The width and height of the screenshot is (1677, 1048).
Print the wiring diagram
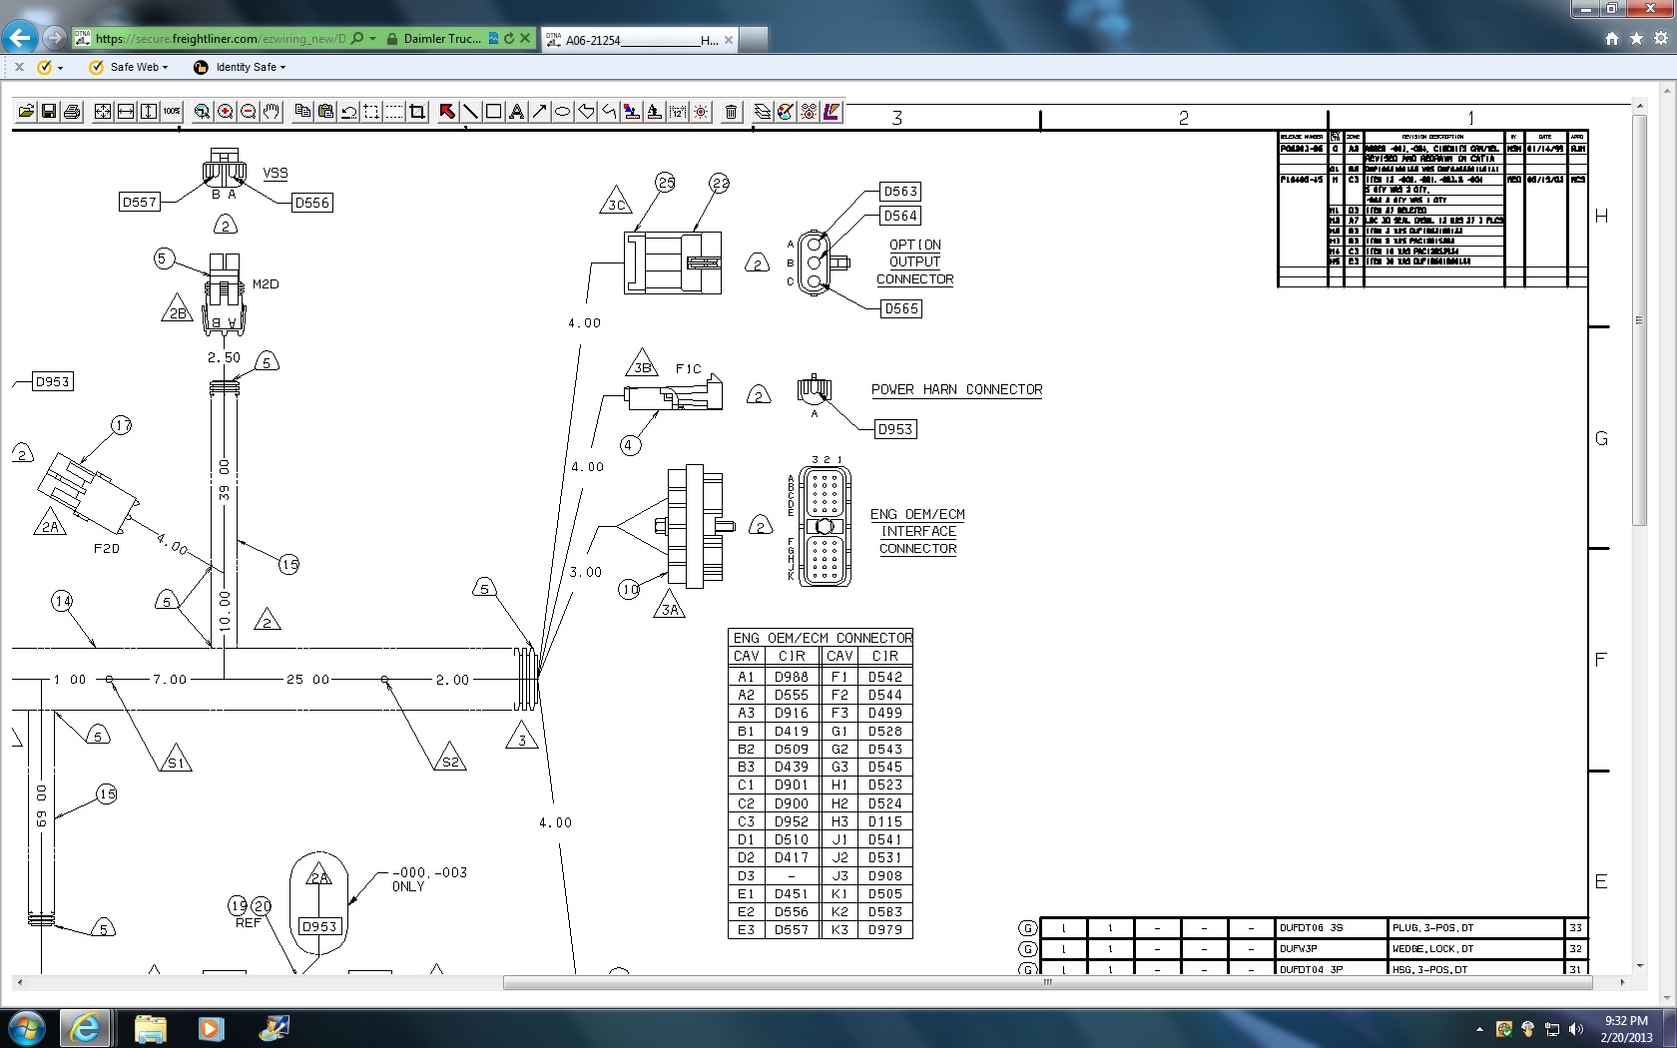click(x=71, y=112)
